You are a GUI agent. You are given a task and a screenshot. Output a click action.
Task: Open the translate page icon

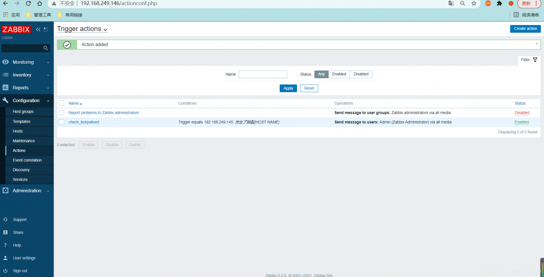click(451, 3)
